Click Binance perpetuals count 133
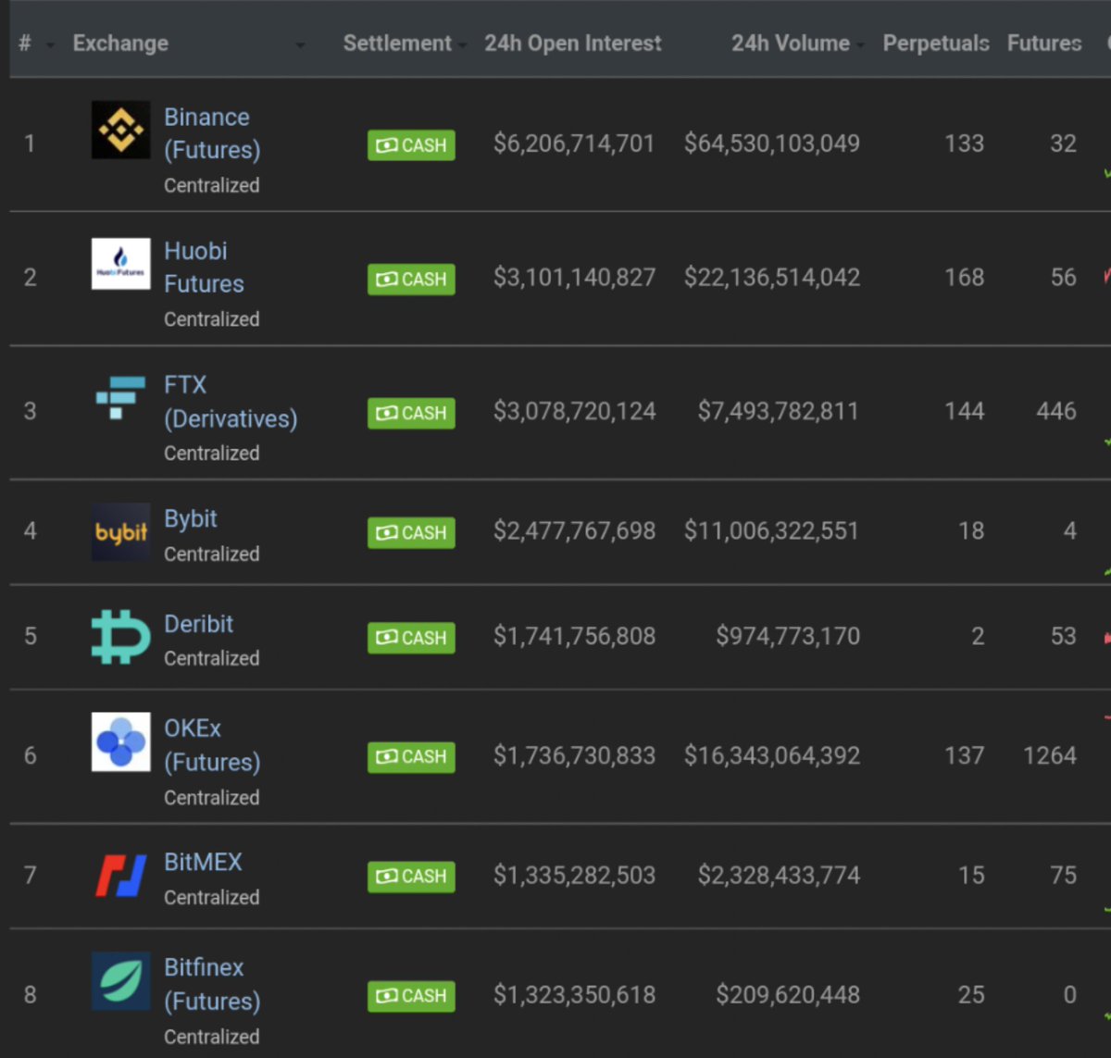This screenshot has width=1111, height=1058. click(x=964, y=143)
